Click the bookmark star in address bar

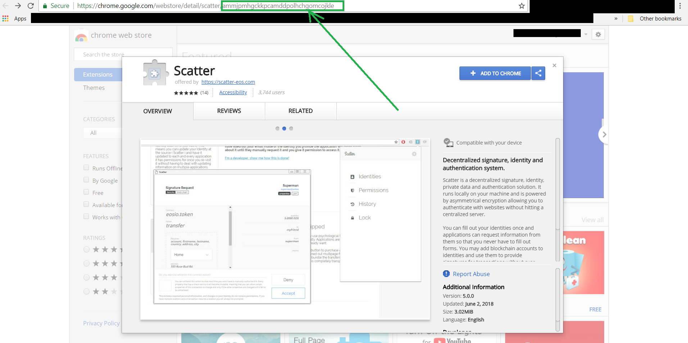521,6
